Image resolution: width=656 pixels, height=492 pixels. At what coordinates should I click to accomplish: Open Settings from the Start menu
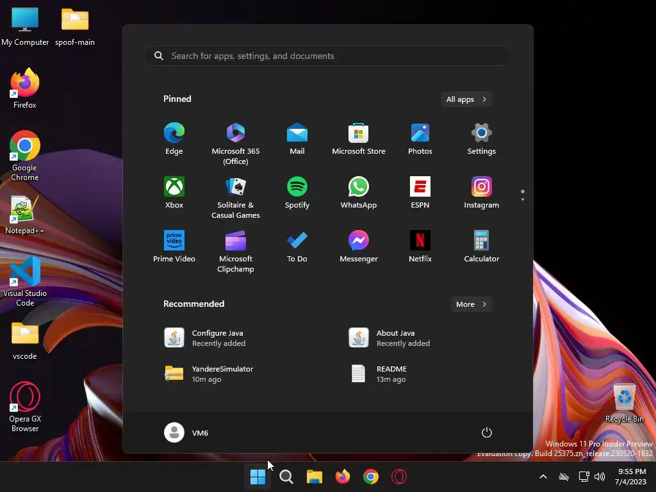(x=482, y=139)
